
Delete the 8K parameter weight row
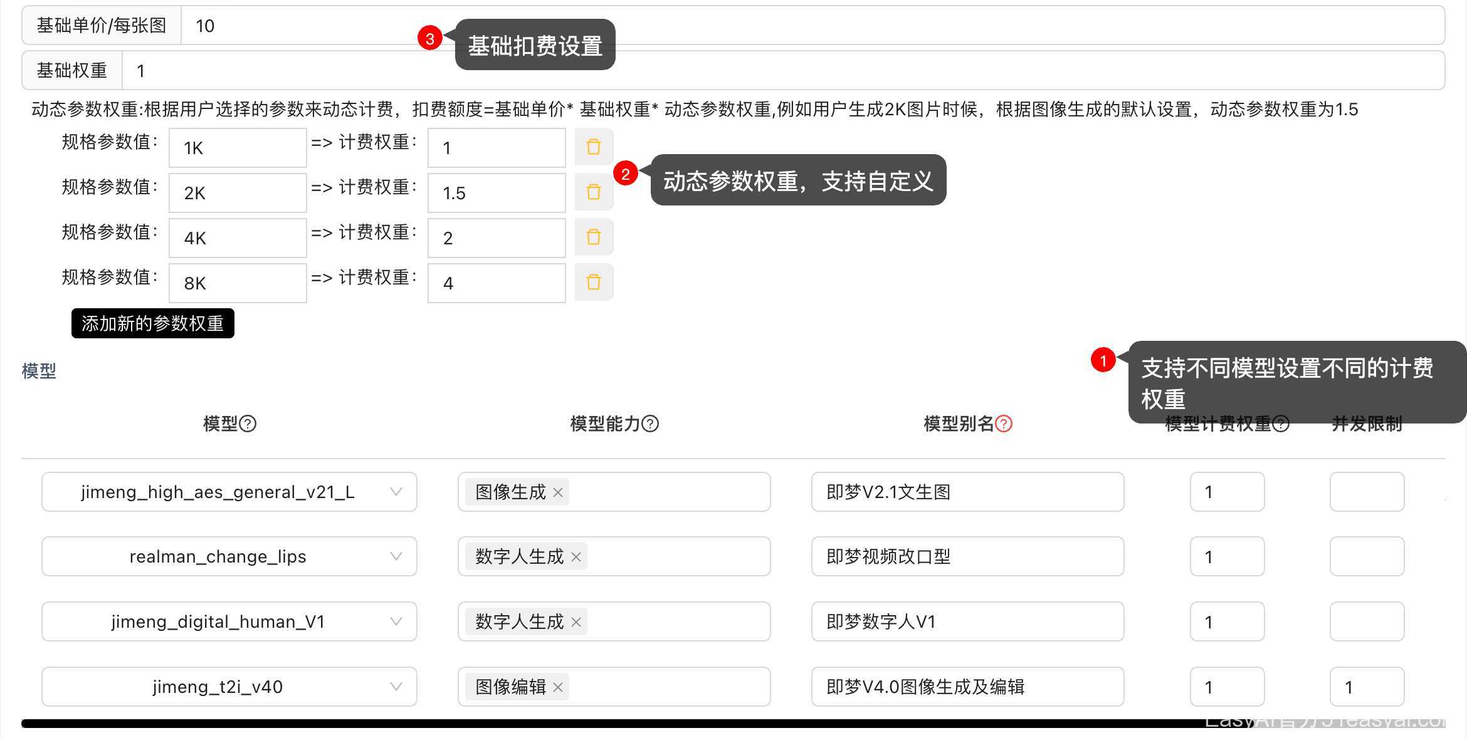pos(593,283)
